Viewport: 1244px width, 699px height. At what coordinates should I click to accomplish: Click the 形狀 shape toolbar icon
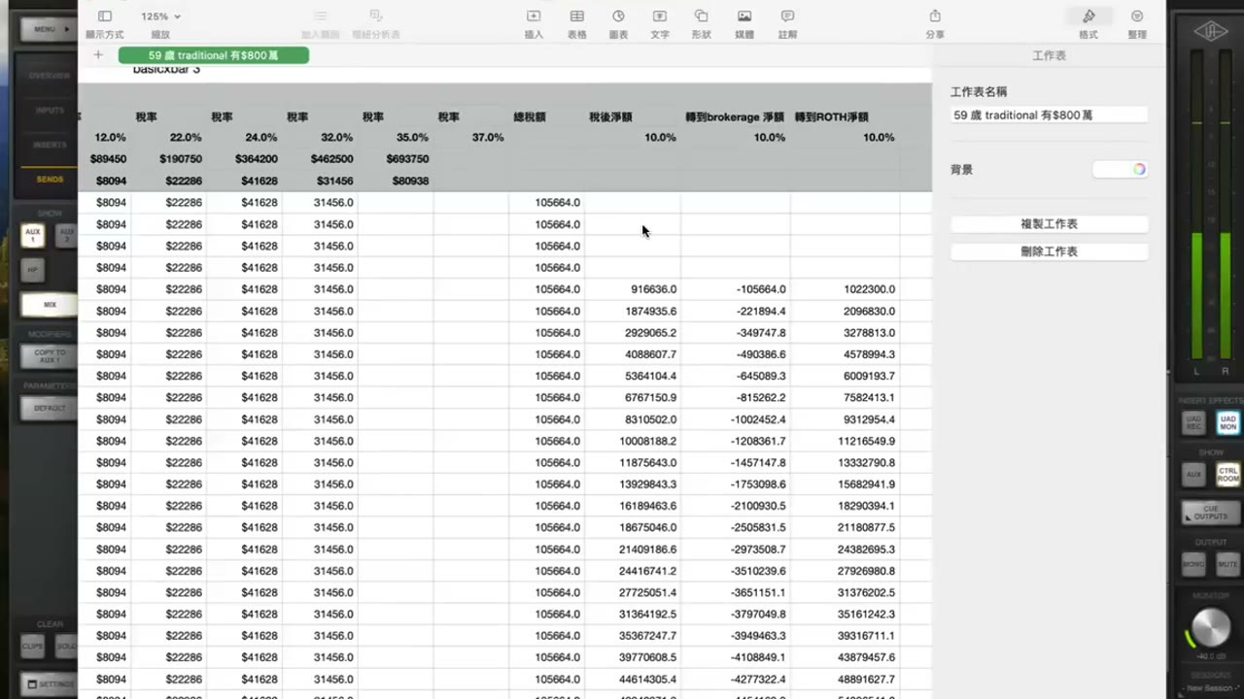[701, 17]
